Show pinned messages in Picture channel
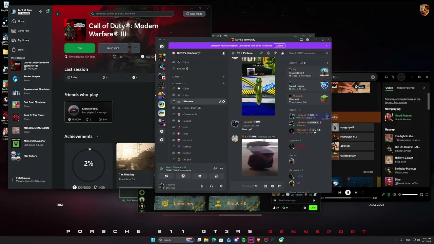Image resolution: width=434 pixels, height=244 pixels. pos(275,53)
